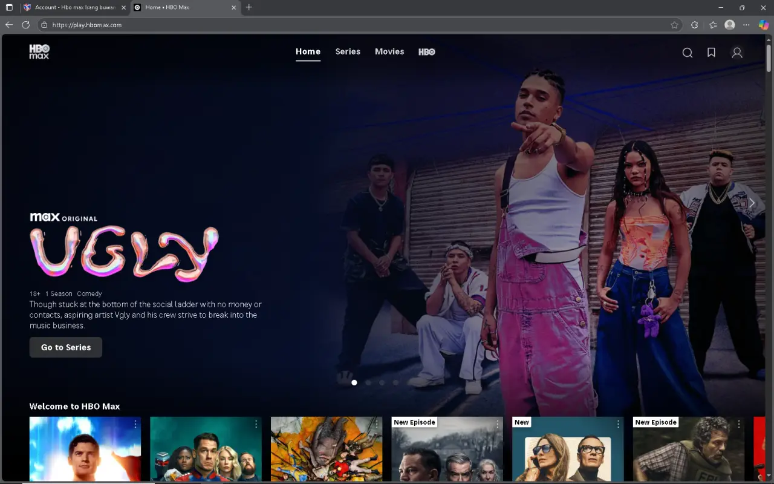Open the woman on phone thumbnail

(568, 449)
